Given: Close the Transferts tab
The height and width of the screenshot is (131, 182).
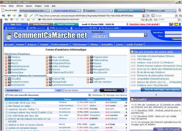Looking at the screenshot, I should [x=111, y=11].
